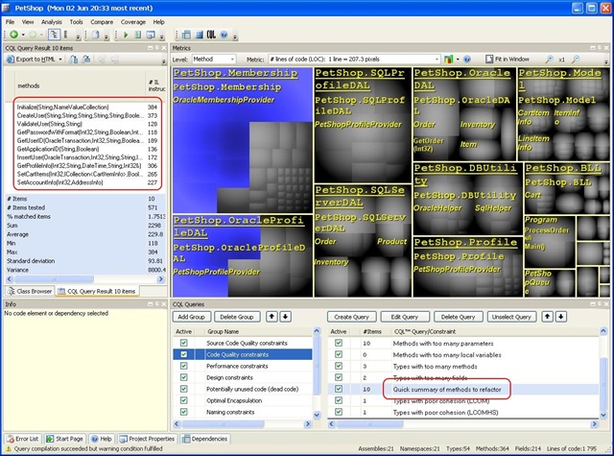The width and height of the screenshot is (614, 456).
Task: Move query down with the arrow beside Unselect Query
Action: pos(561,317)
